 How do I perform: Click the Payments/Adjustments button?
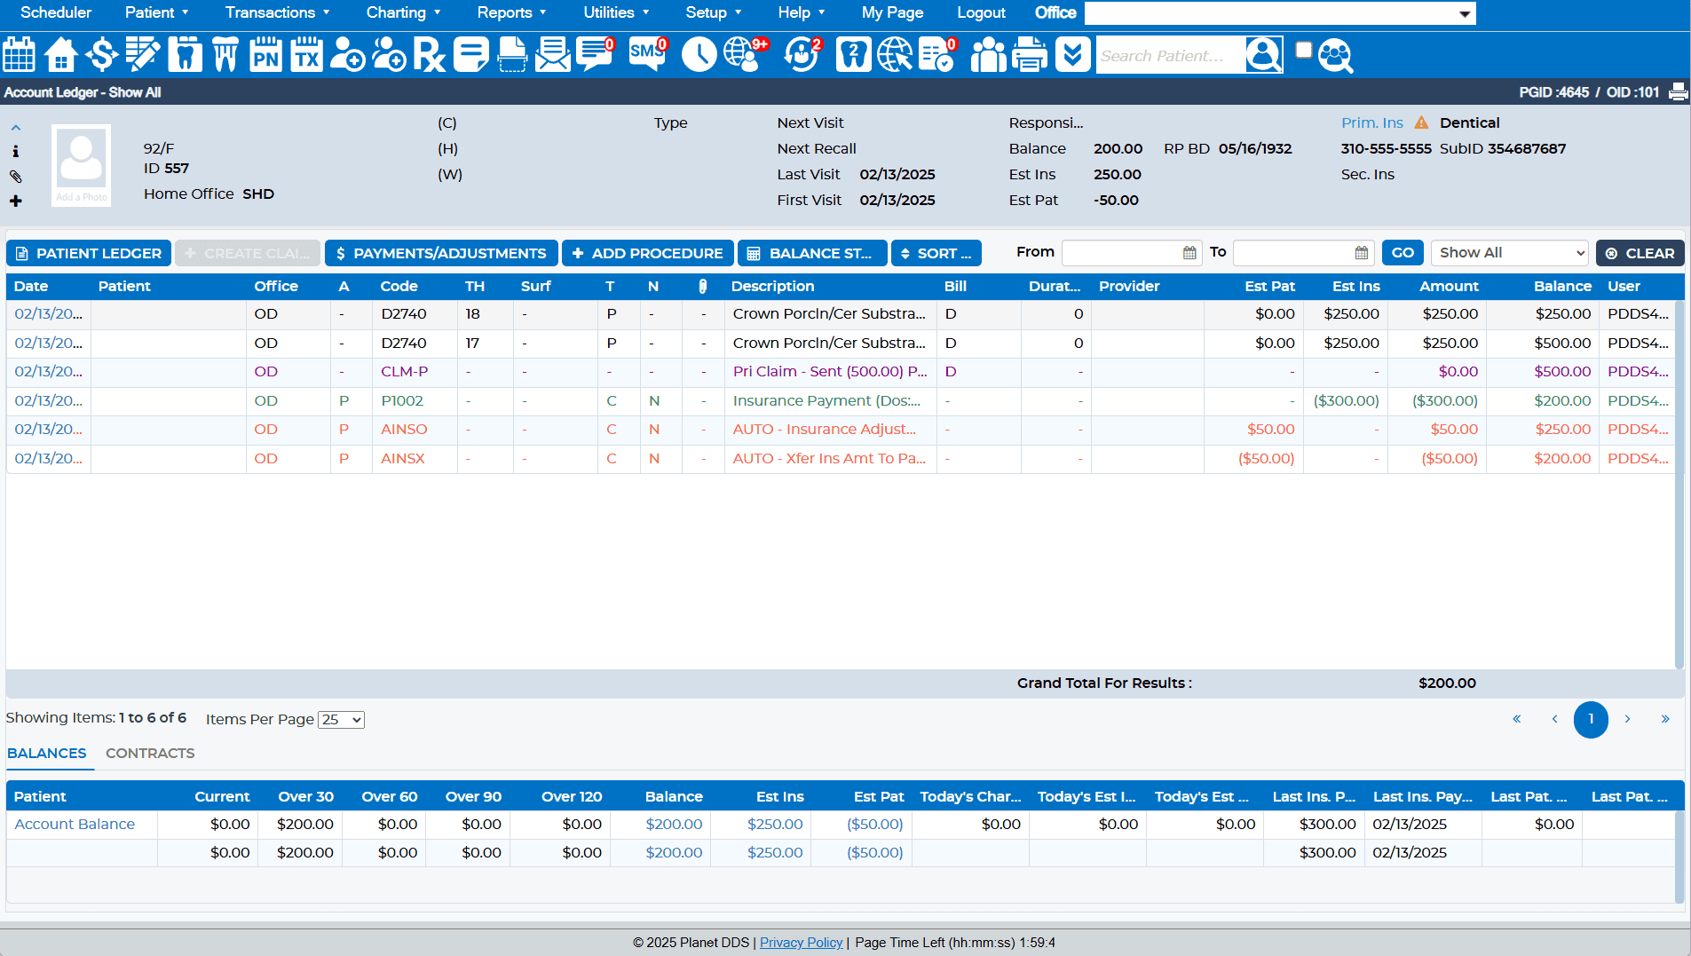pos(441,253)
